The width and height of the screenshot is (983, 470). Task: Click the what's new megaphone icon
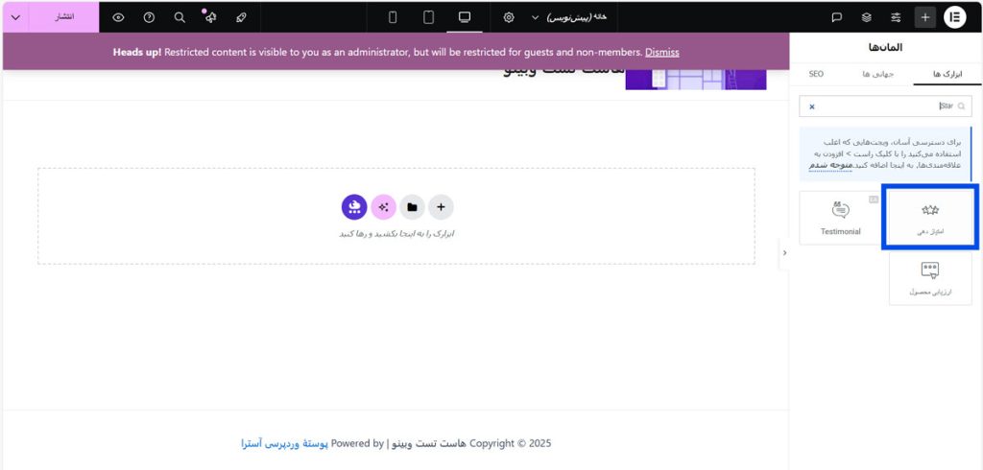pos(210,17)
